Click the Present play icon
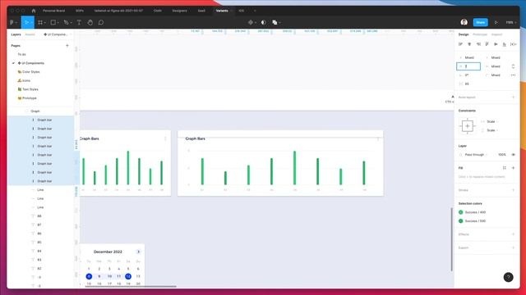The width and height of the screenshot is (526, 295). click(496, 22)
